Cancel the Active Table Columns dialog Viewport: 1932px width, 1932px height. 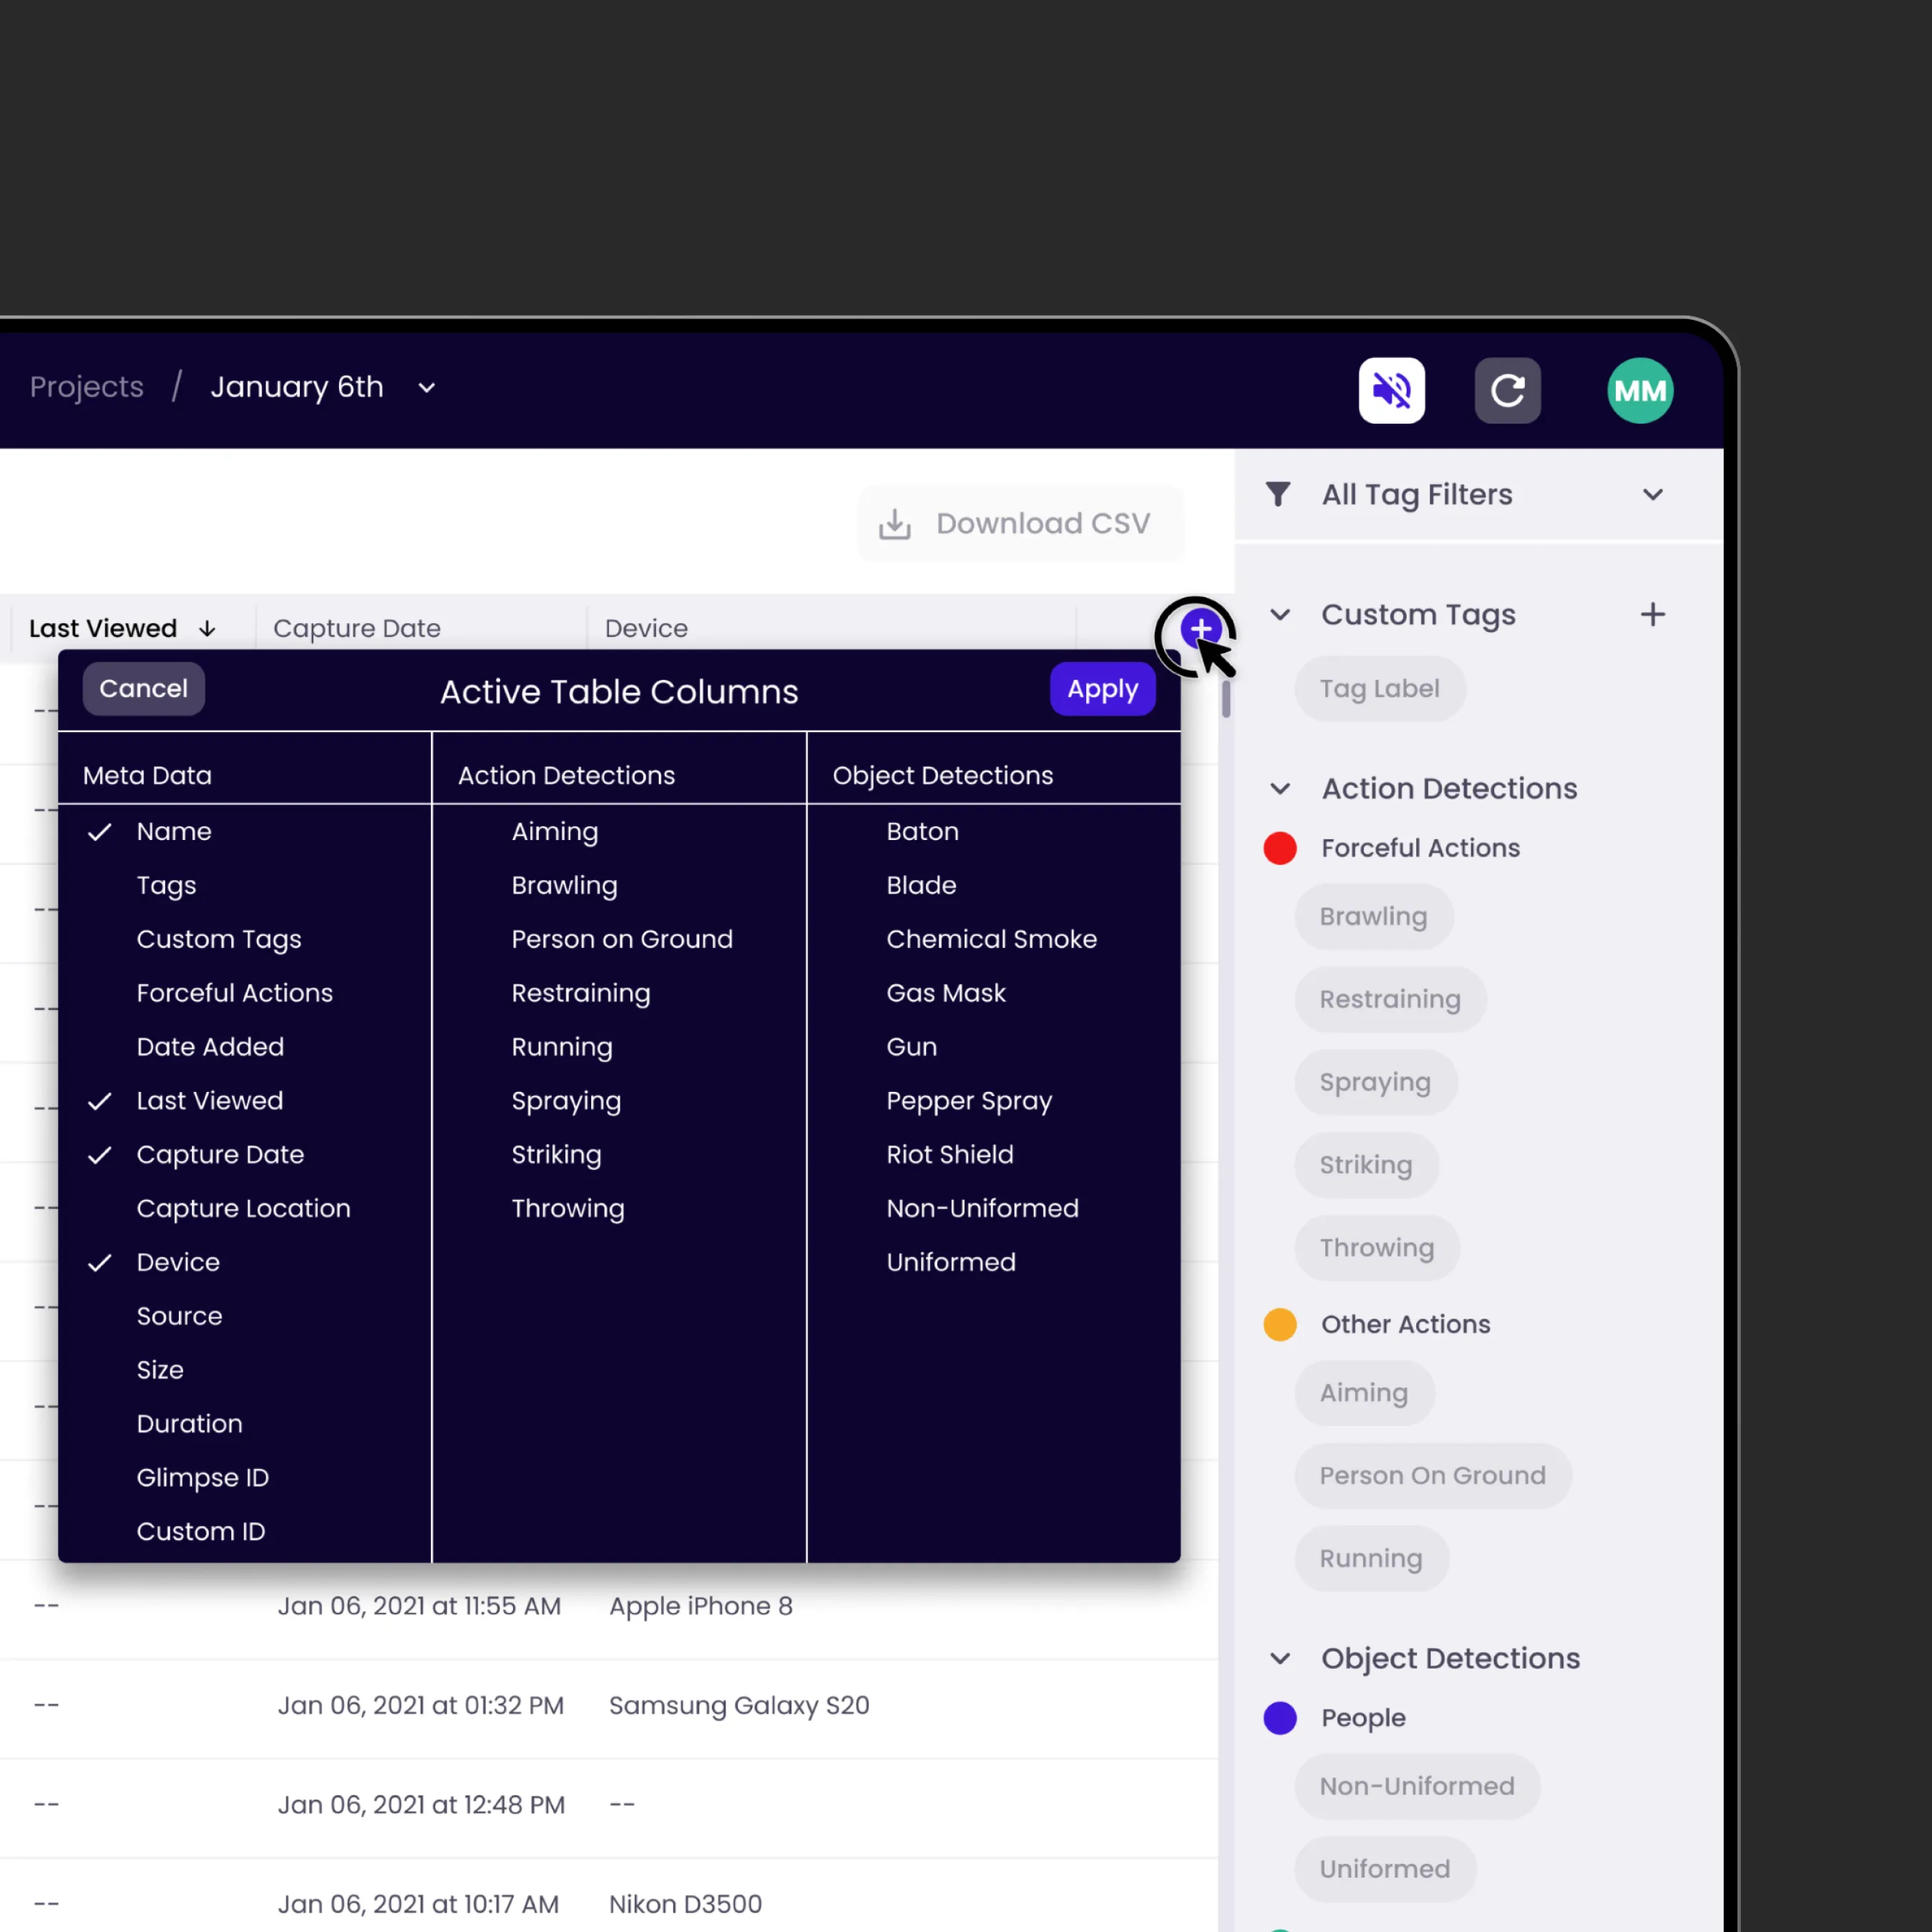pyautogui.click(x=143, y=688)
